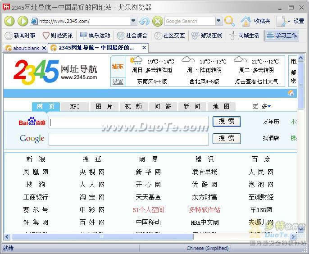Open the 优酷网 link
Screen dimensions: 309x254
(x=205, y=185)
